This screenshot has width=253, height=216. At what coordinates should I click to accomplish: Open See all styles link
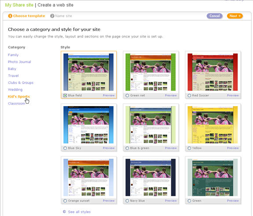pyautogui.click(x=79, y=212)
